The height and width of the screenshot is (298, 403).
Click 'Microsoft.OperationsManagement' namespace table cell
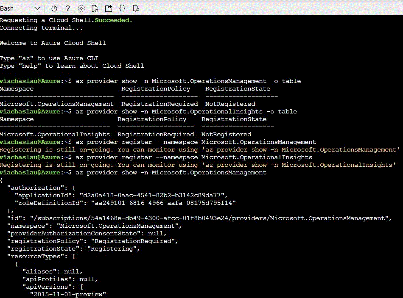point(57,104)
